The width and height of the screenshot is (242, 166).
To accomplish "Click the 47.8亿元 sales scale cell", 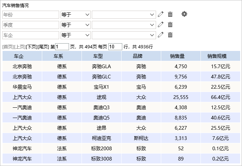I will 220,77.
